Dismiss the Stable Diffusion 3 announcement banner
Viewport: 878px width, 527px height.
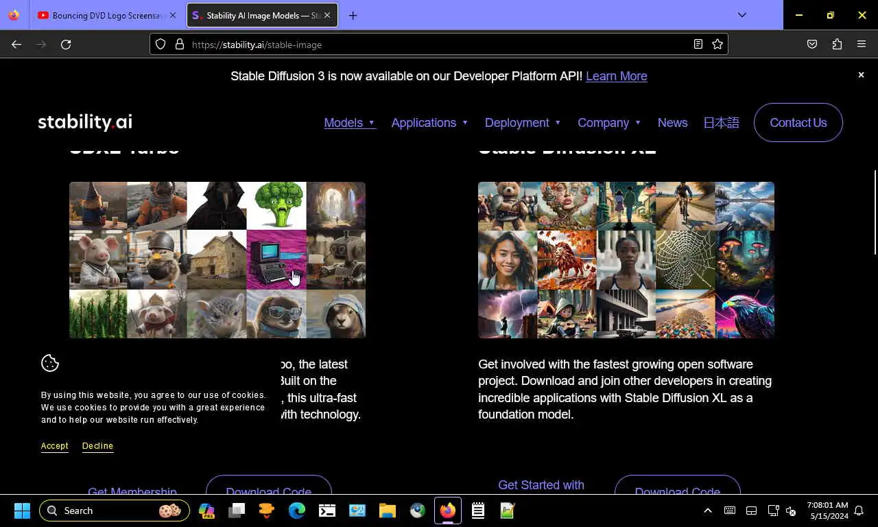(x=861, y=75)
